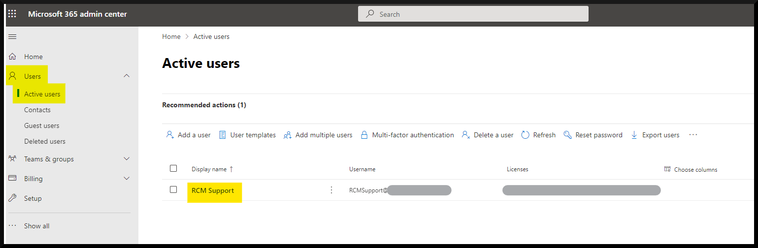Click the Users person icon in sidebar
Viewport: 758px width, 248px height.
point(13,76)
